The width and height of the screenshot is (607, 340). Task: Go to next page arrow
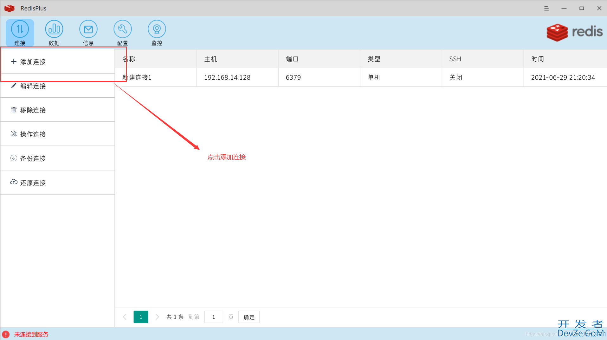(157, 317)
